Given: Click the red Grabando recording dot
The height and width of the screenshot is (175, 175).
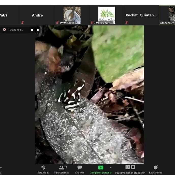Looking at the screenshot, I should [x=4, y=30].
